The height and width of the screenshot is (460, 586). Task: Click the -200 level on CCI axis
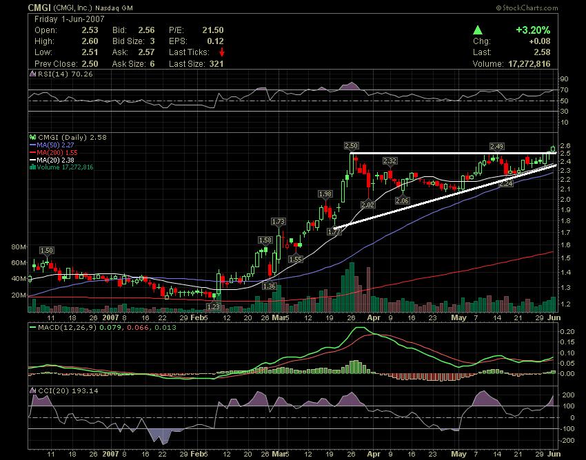pos(567,441)
